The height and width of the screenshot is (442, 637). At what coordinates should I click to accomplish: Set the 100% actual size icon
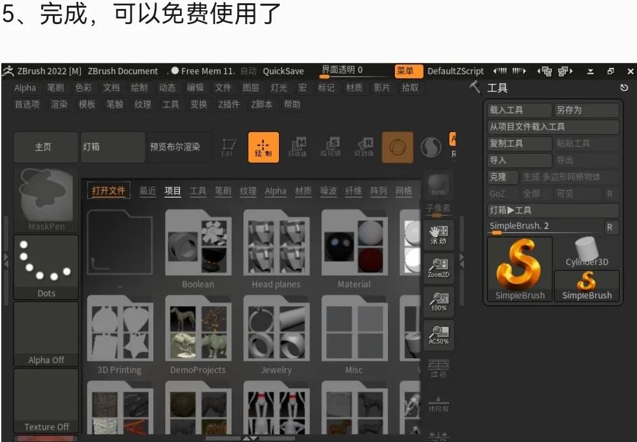click(x=439, y=302)
